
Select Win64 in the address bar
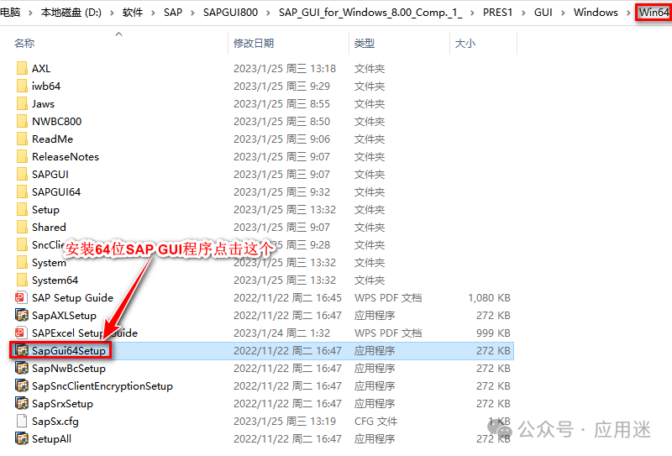[x=654, y=13]
